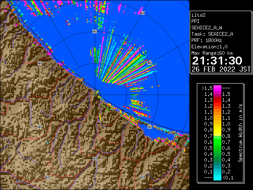
Task: Click the <0.1 legend label
Action: point(228,178)
